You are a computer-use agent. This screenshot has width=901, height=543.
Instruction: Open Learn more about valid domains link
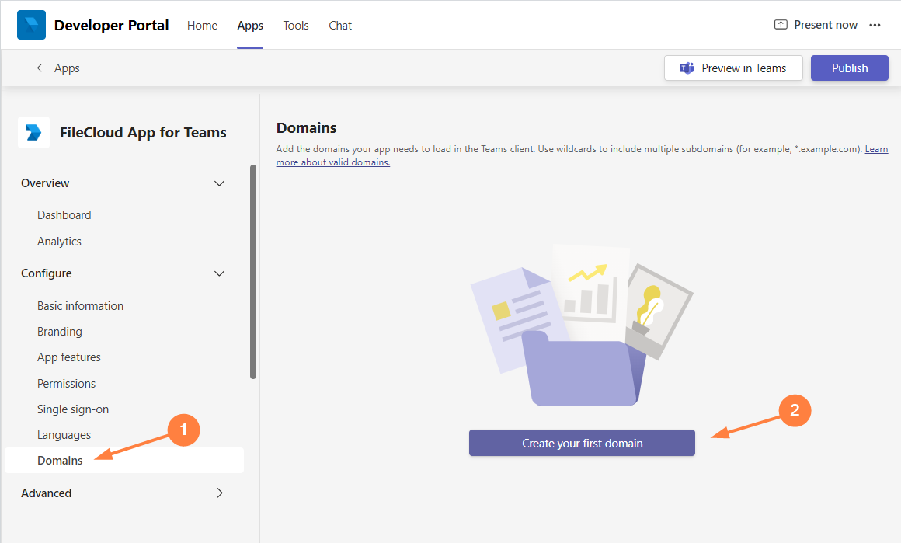(332, 162)
